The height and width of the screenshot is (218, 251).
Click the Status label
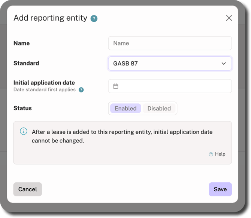tap(22, 108)
